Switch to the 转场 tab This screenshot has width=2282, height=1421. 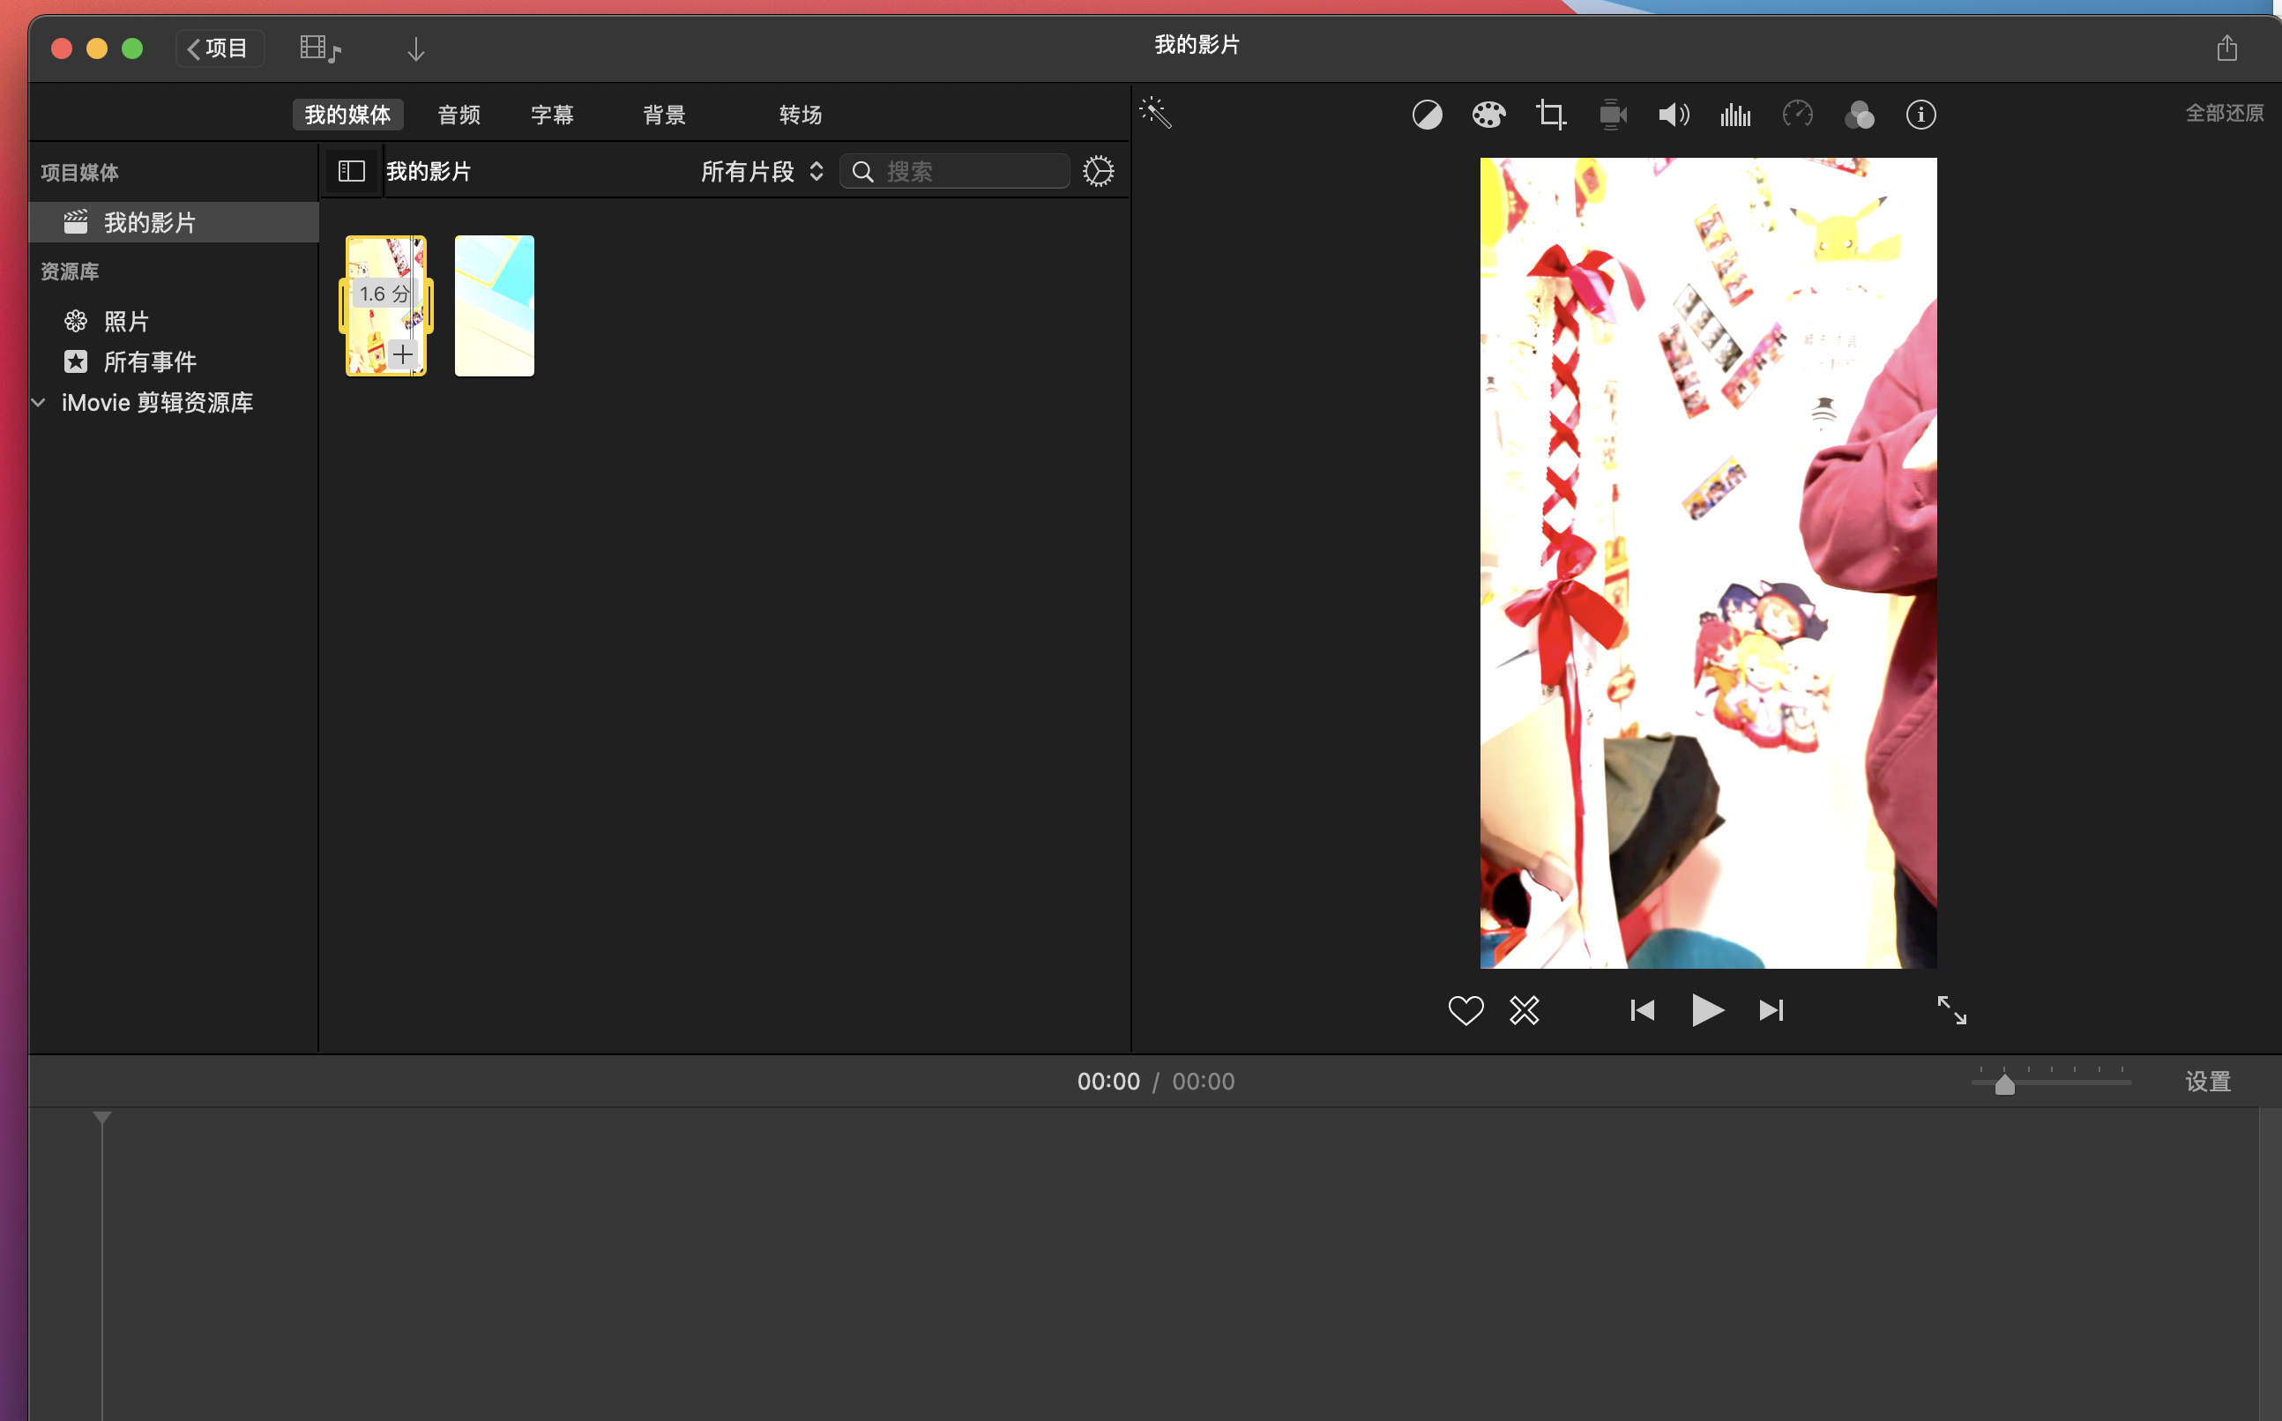[x=800, y=115]
